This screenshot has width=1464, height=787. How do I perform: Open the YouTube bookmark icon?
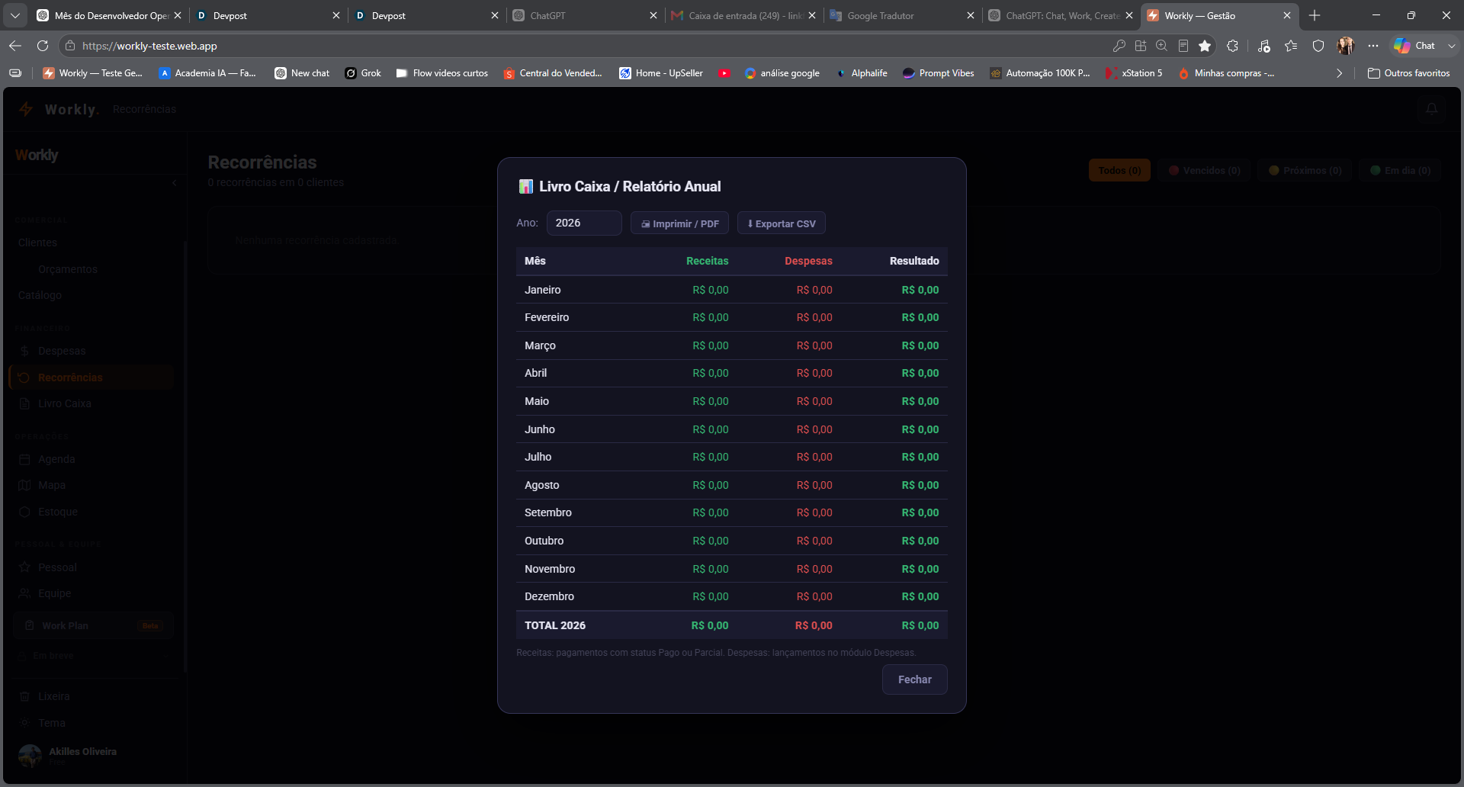[x=724, y=73]
